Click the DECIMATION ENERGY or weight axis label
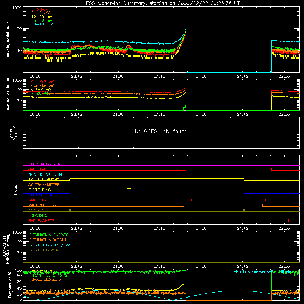This screenshot has height=304, width=304. [x=6, y=247]
